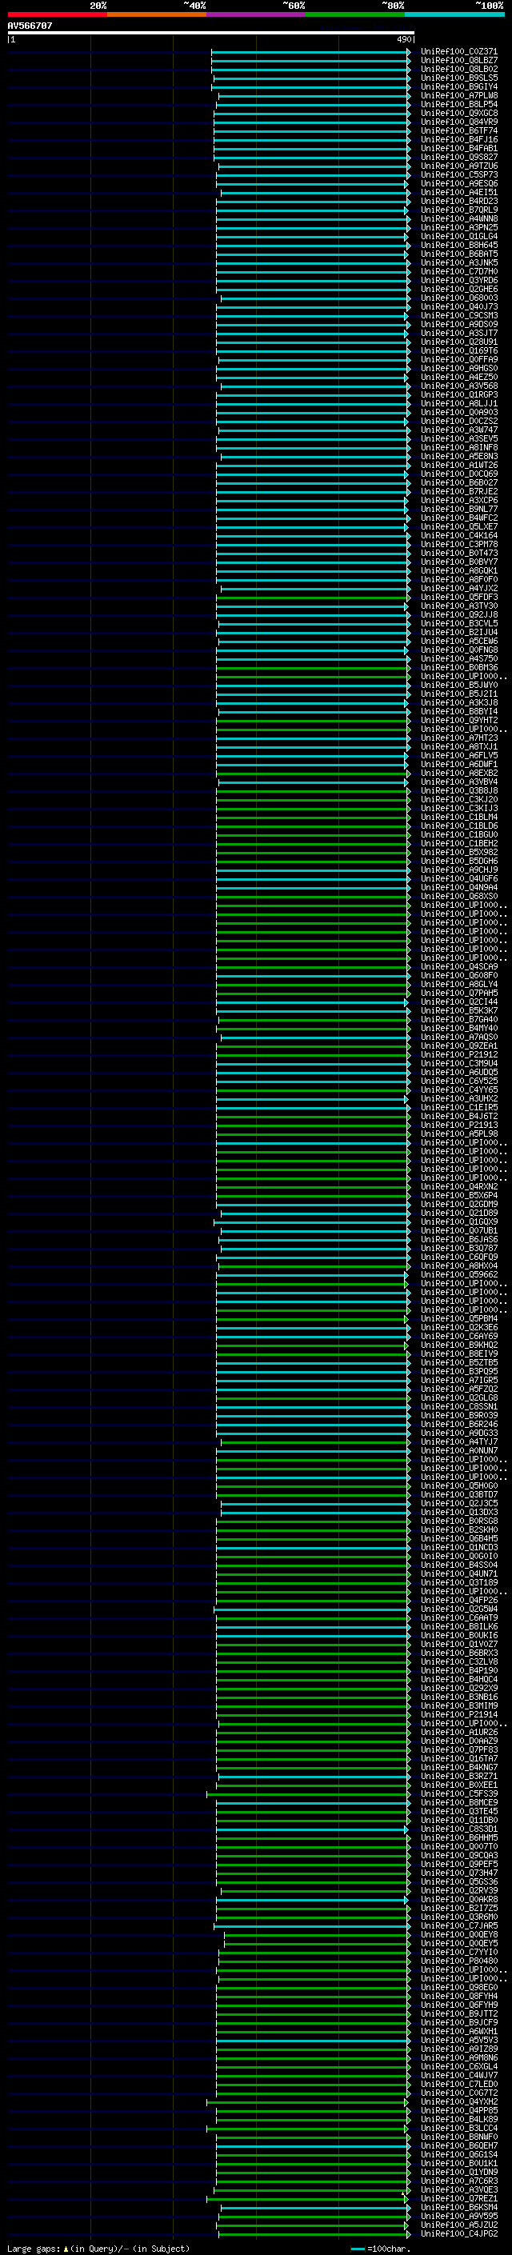Select label UniRef100_Q7PAH5
This screenshot has width=512, height=2255.
(458, 993)
